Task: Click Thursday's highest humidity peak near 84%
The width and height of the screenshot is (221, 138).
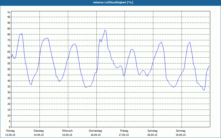Action: coord(105,30)
